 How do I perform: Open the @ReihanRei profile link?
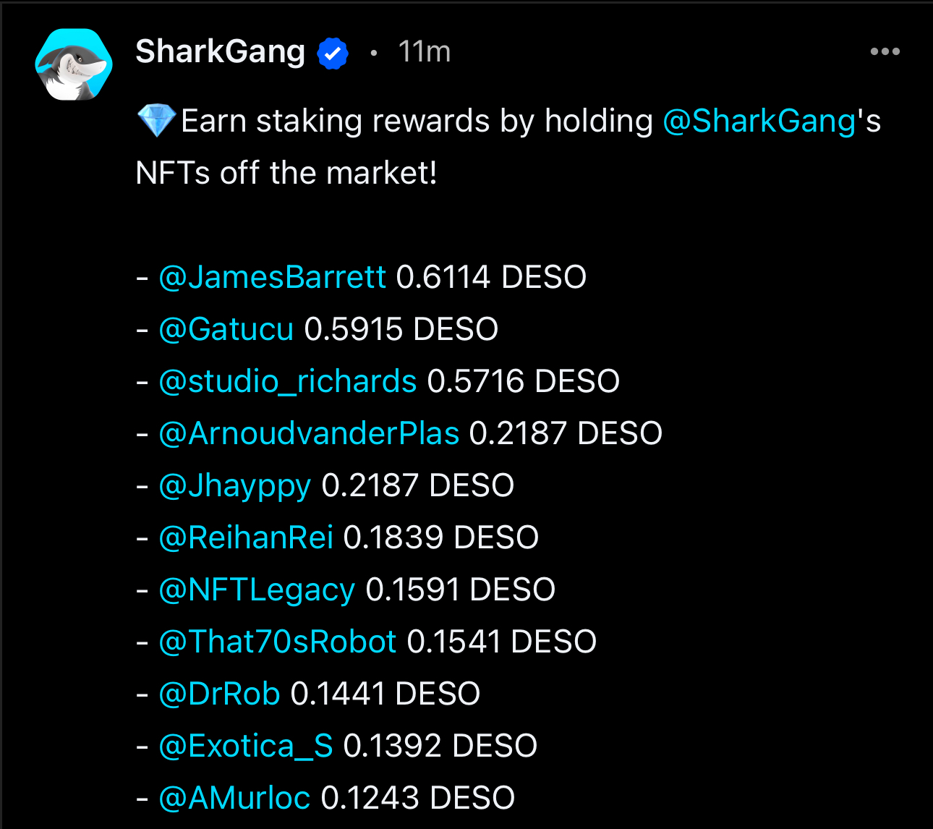pyautogui.click(x=246, y=537)
